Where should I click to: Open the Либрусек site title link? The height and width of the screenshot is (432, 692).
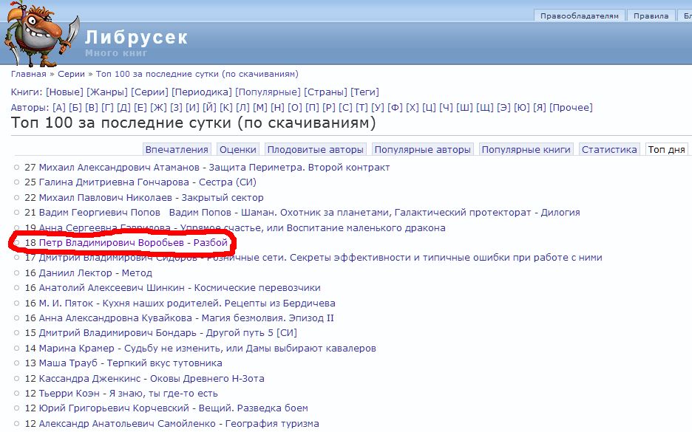[136, 37]
